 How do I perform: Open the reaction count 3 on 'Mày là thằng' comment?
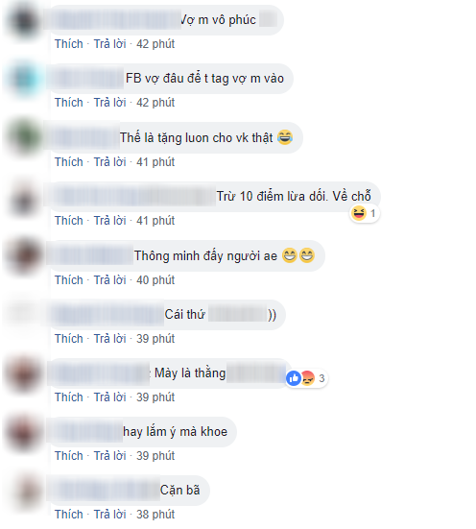tap(321, 378)
